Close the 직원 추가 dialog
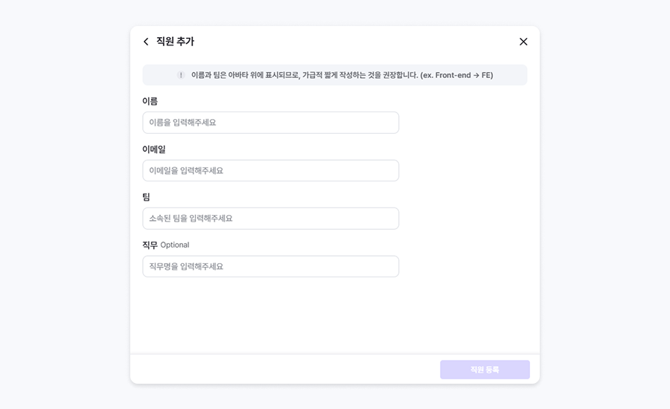Image resolution: width=670 pixels, height=409 pixels. pyautogui.click(x=523, y=42)
